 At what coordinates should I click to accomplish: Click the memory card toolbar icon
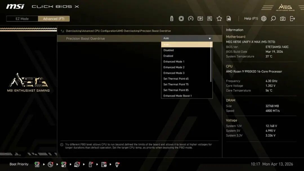pyautogui.click(x=200, y=19)
